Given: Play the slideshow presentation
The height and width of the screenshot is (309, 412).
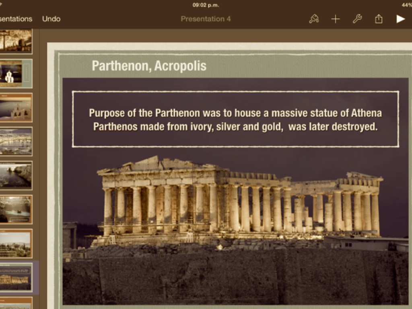Looking at the screenshot, I should (x=400, y=19).
